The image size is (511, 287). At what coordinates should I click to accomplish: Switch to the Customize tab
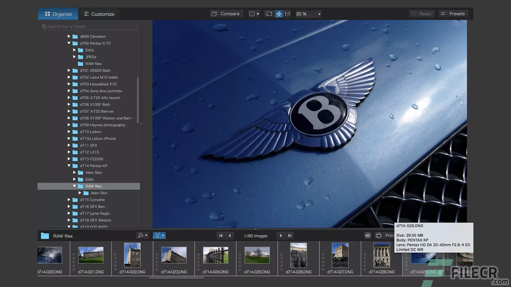coord(99,14)
